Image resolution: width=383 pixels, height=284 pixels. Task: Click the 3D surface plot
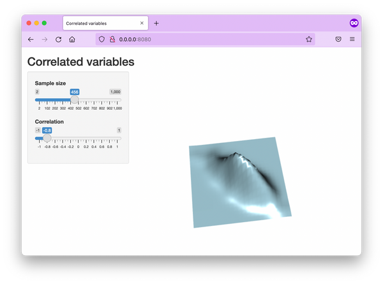241,183
